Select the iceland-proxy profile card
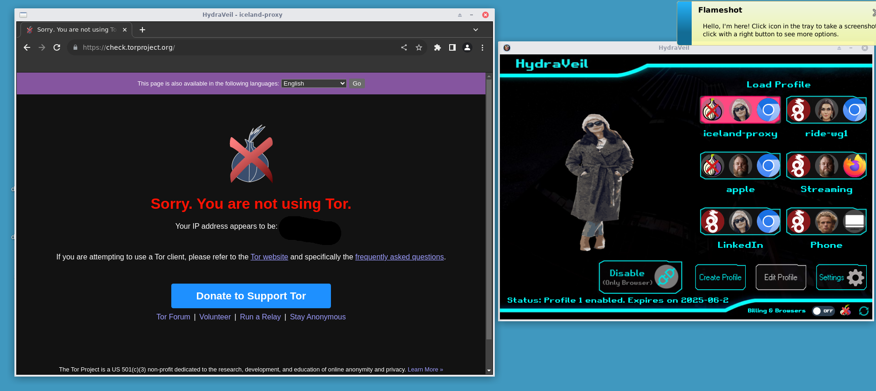The height and width of the screenshot is (391, 876). pos(740,110)
